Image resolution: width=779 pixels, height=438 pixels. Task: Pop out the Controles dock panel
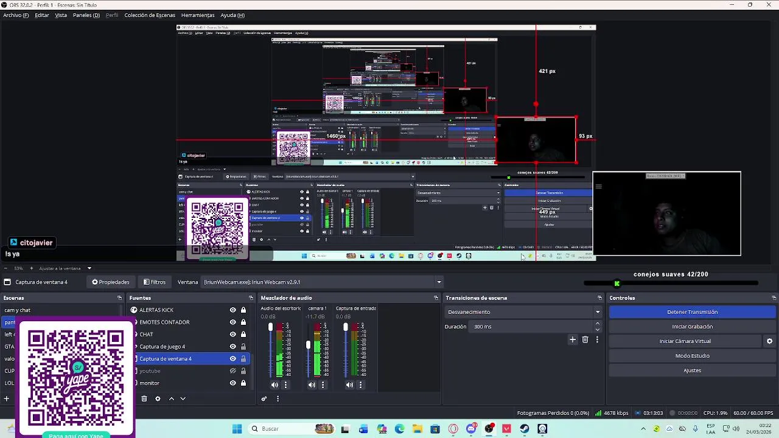click(774, 298)
